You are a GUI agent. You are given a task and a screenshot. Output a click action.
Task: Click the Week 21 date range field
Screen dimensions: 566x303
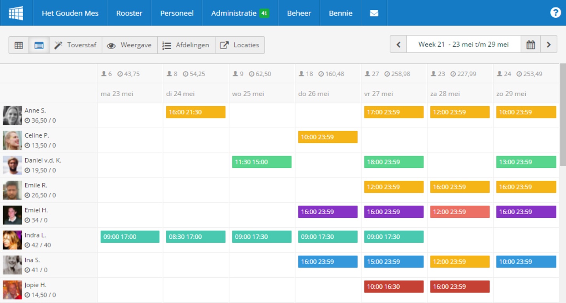[x=463, y=45]
